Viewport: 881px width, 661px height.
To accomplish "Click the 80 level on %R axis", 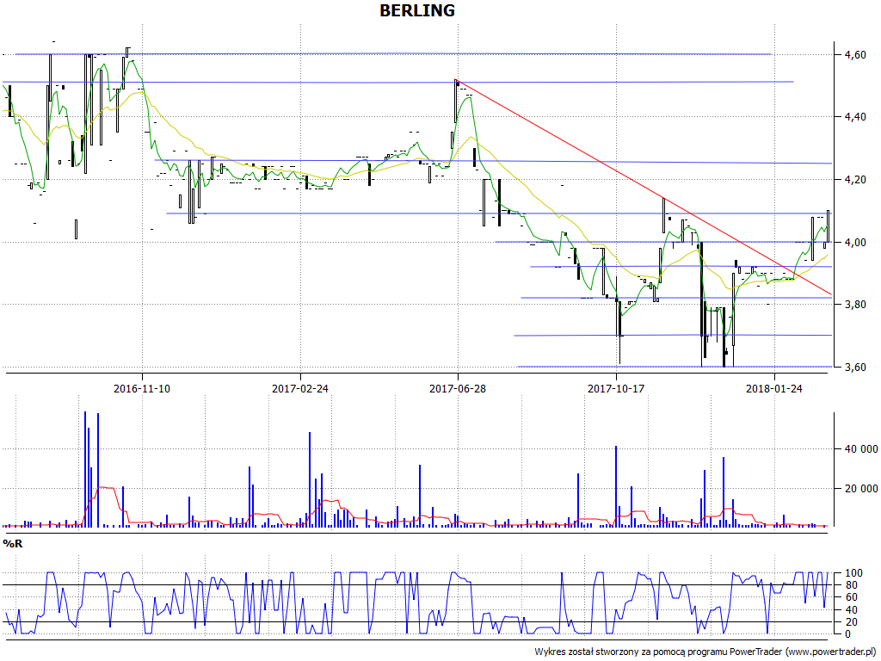I will tap(852, 585).
